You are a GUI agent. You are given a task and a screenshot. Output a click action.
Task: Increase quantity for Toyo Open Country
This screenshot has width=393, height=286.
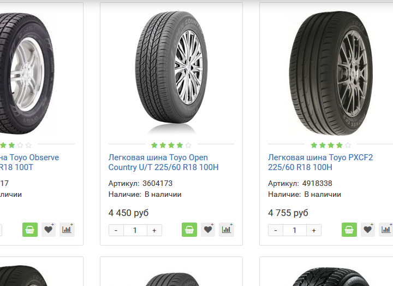[154, 231]
